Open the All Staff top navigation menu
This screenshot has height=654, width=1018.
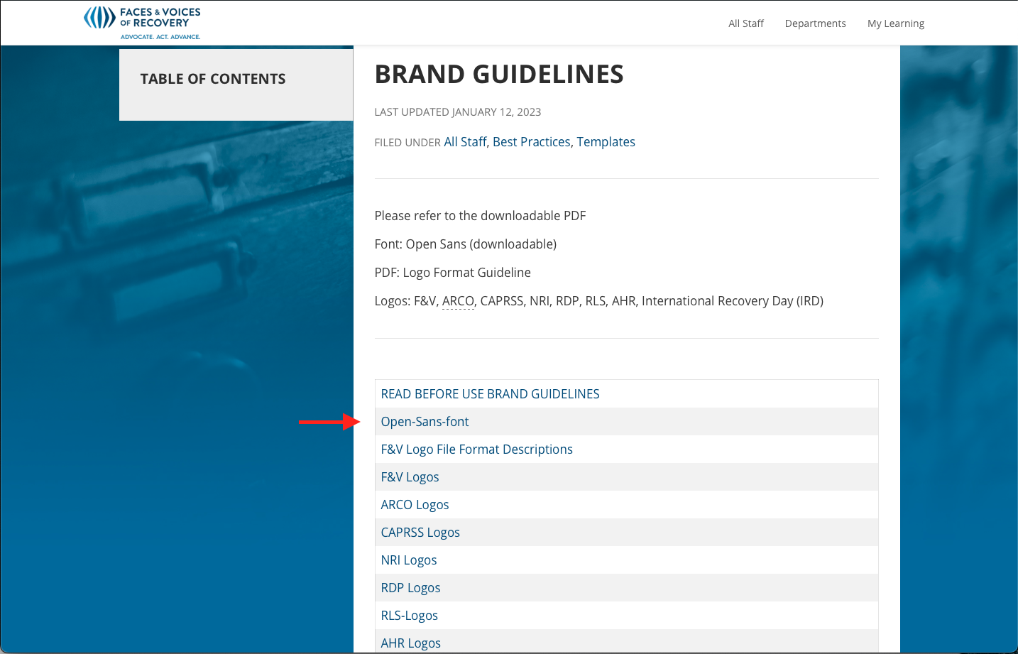click(x=745, y=23)
